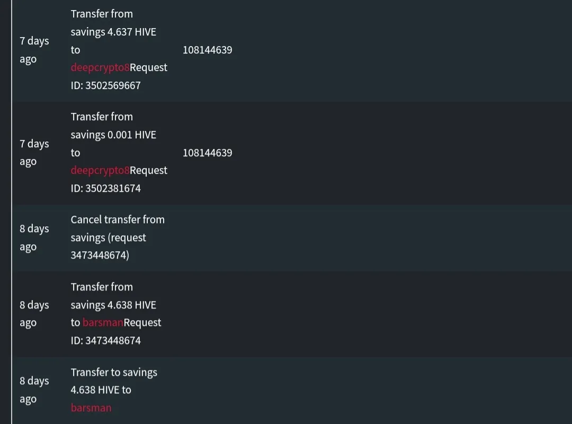Open barsman link in Transfer to savings row

coord(91,408)
